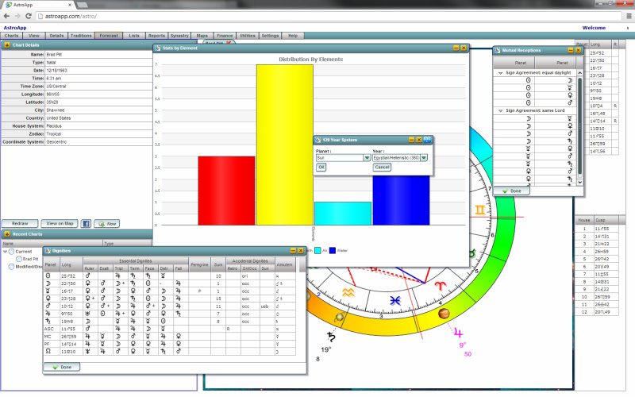The image size is (635, 397).
Task: Select the Modified/Discarded radio button
Action: (11, 267)
